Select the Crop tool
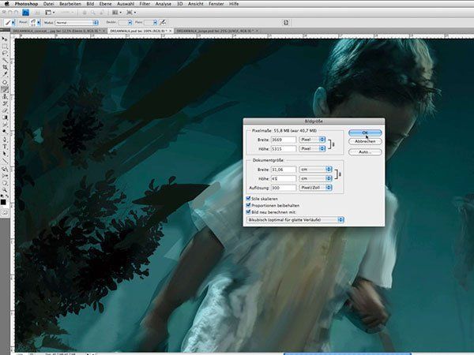Image resolution: width=474 pixels, height=355 pixels. pyautogui.click(x=5, y=67)
